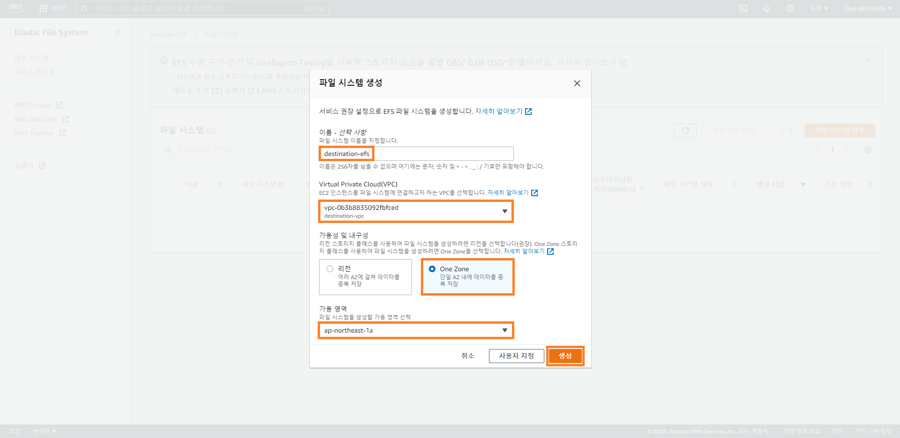Click 쿠키 기본 설정 in footer
The height and width of the screenshot is (438, 900).
pos(873,431)
